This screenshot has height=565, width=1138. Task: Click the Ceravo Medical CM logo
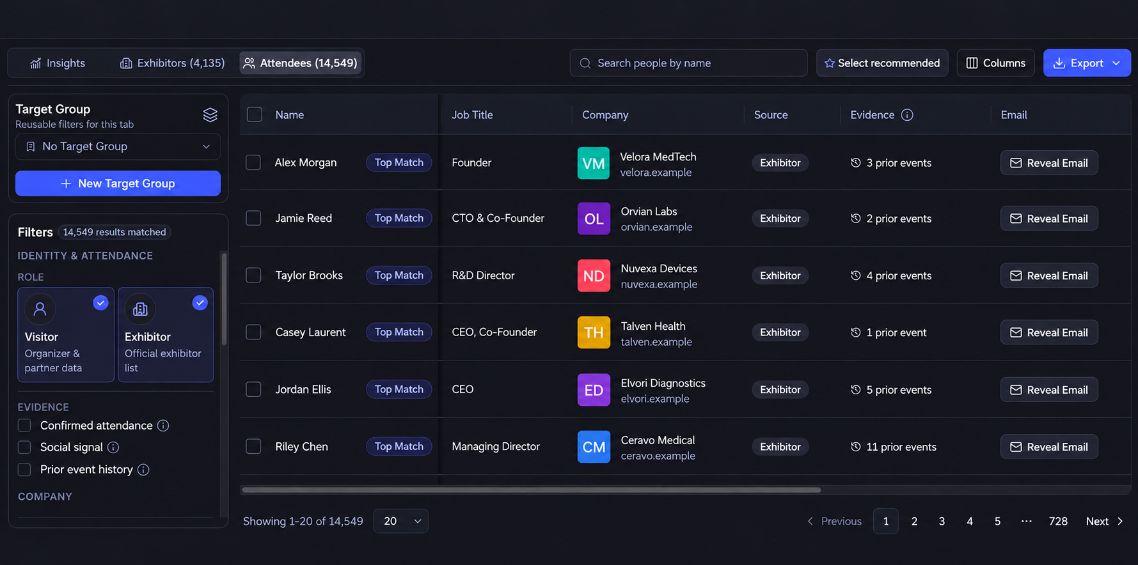pos(594,447)
